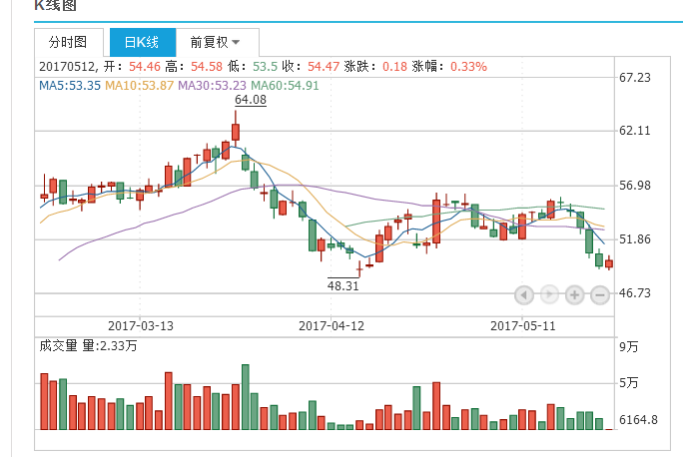Zoom in the K-line chart with plus icon
The width and height of the screenshot is (683, 457).
point(574,295)
